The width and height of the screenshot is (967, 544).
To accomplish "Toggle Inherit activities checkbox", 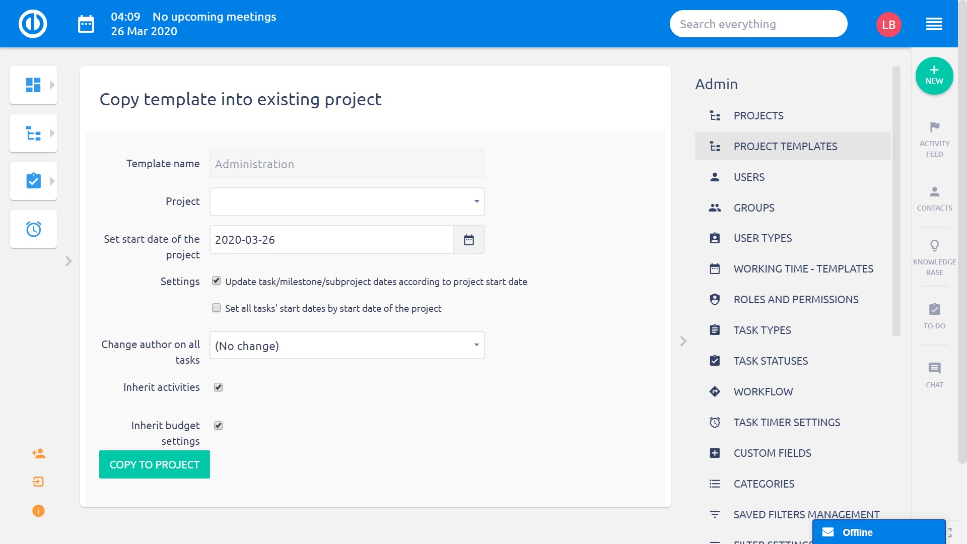I will (218, 387).
